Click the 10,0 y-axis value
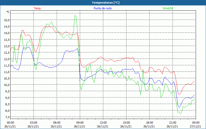 pyautogui.click(x=7, y=85)
